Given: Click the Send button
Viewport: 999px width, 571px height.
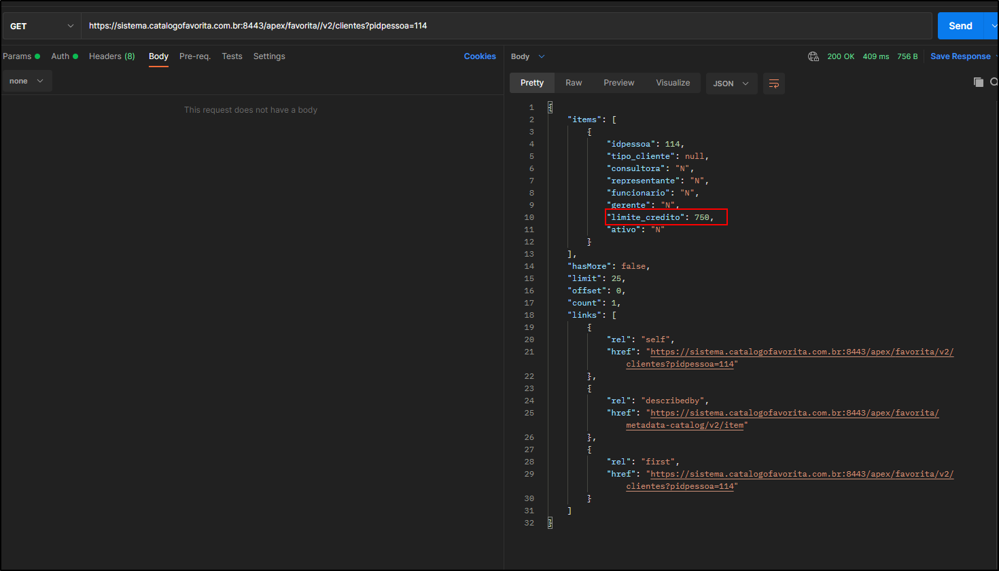Looking at the screenshot, I should tap(960, 26).
